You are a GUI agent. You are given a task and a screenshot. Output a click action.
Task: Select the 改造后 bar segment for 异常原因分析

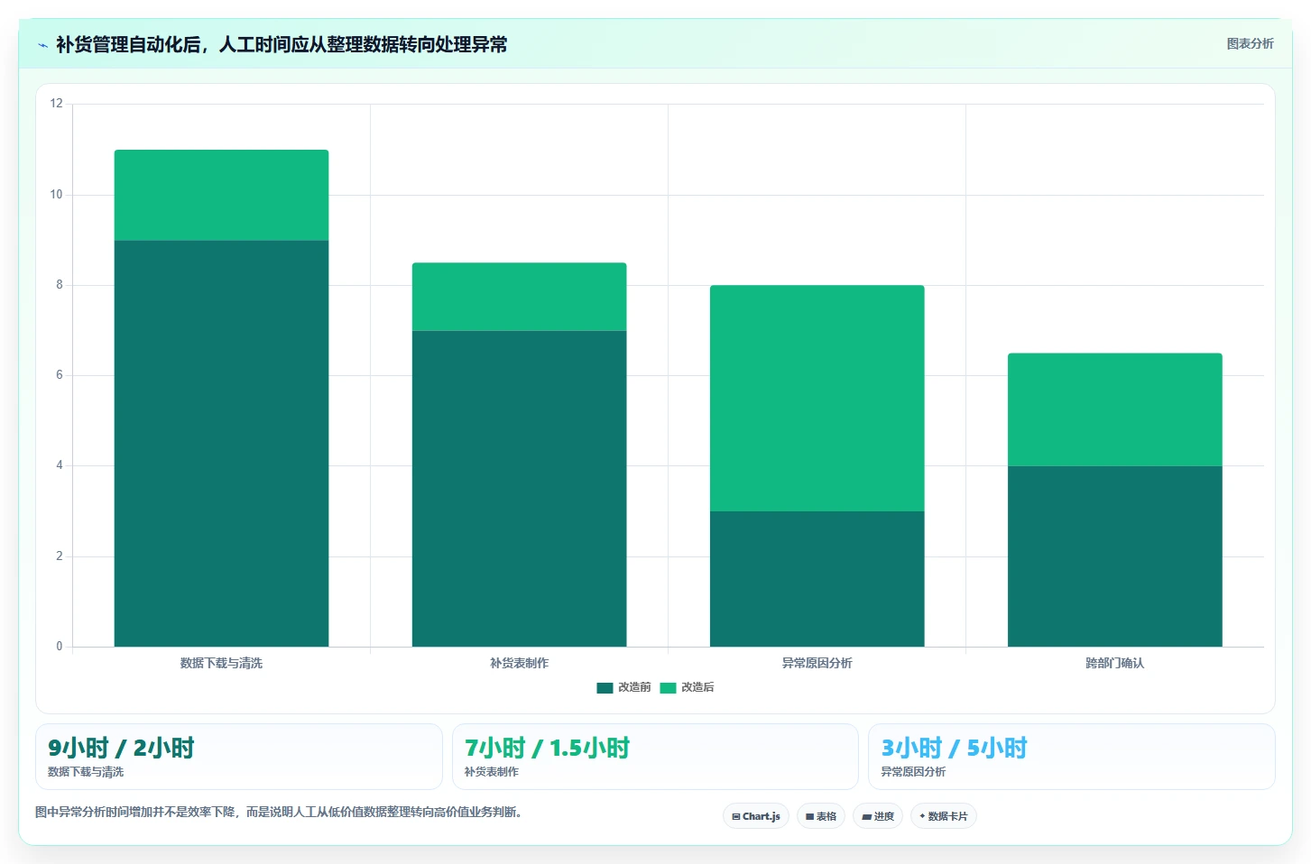(817, 398)
